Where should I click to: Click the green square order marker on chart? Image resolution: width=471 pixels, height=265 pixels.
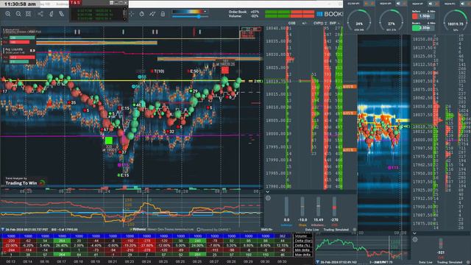click(x=109, y=141)
